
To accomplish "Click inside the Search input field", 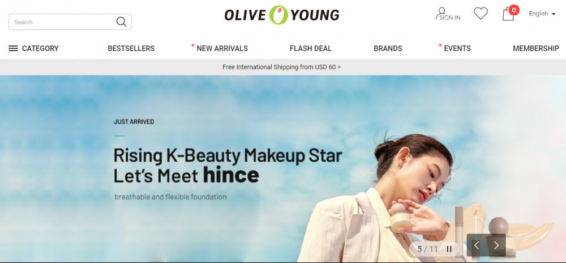I will (63, 22).
